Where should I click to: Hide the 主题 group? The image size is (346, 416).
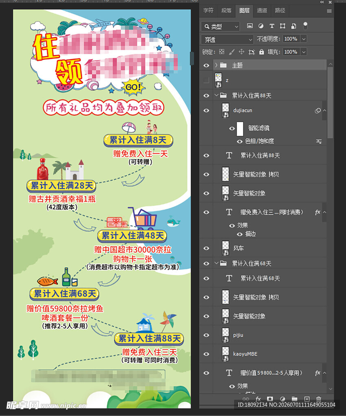pos(206,65)
